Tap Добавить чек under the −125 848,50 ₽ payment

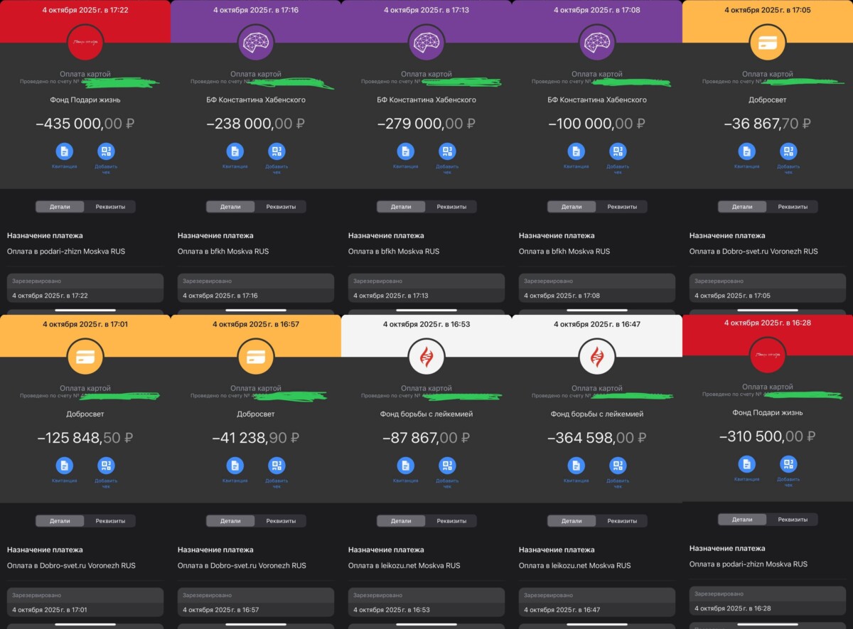(106, 466)
